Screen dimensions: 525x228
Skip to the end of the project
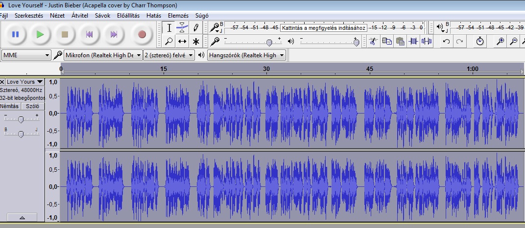[114, 34]
